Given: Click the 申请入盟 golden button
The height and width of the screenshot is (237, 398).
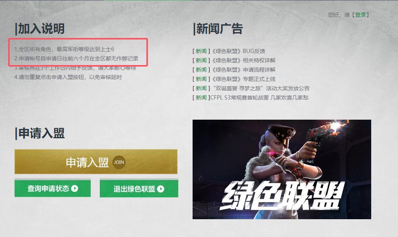Looking at the screenshot, I should point(96,162).
